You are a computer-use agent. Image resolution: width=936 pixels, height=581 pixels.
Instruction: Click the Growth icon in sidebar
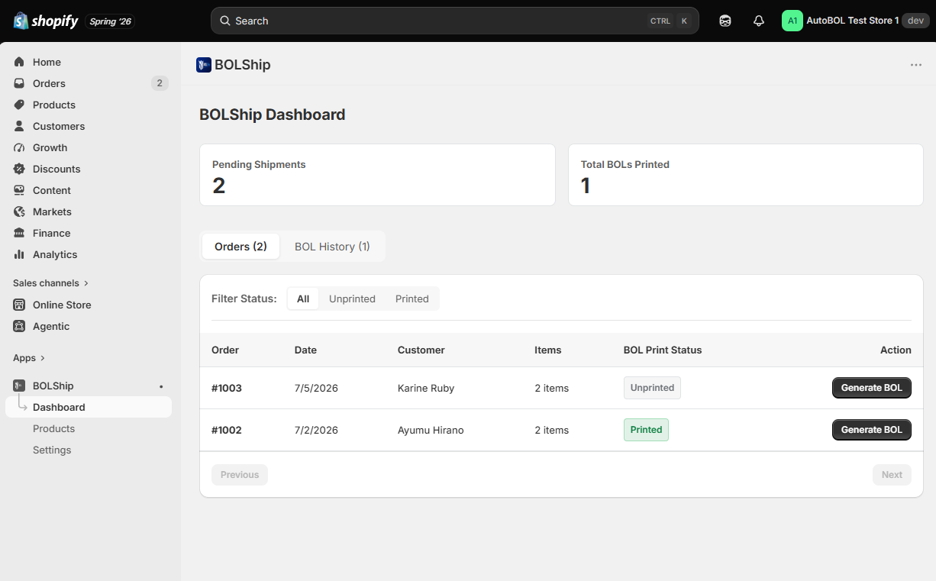(19, 147)
